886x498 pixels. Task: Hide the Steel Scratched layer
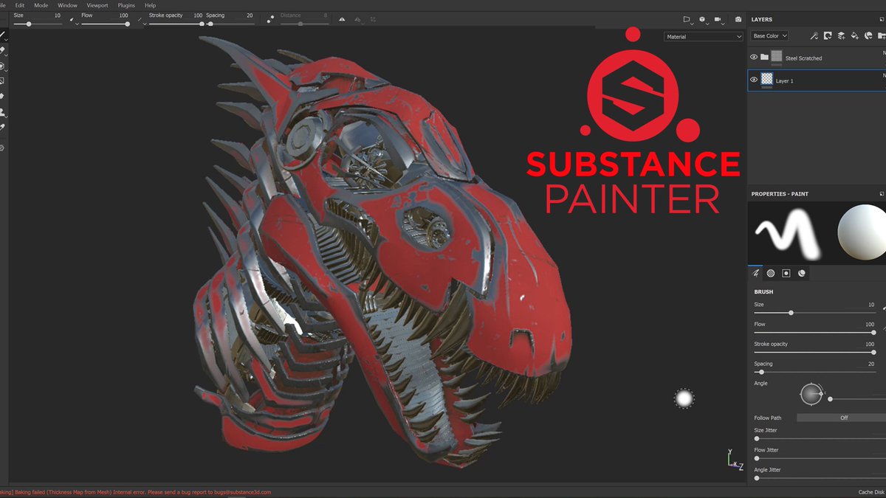754,57
